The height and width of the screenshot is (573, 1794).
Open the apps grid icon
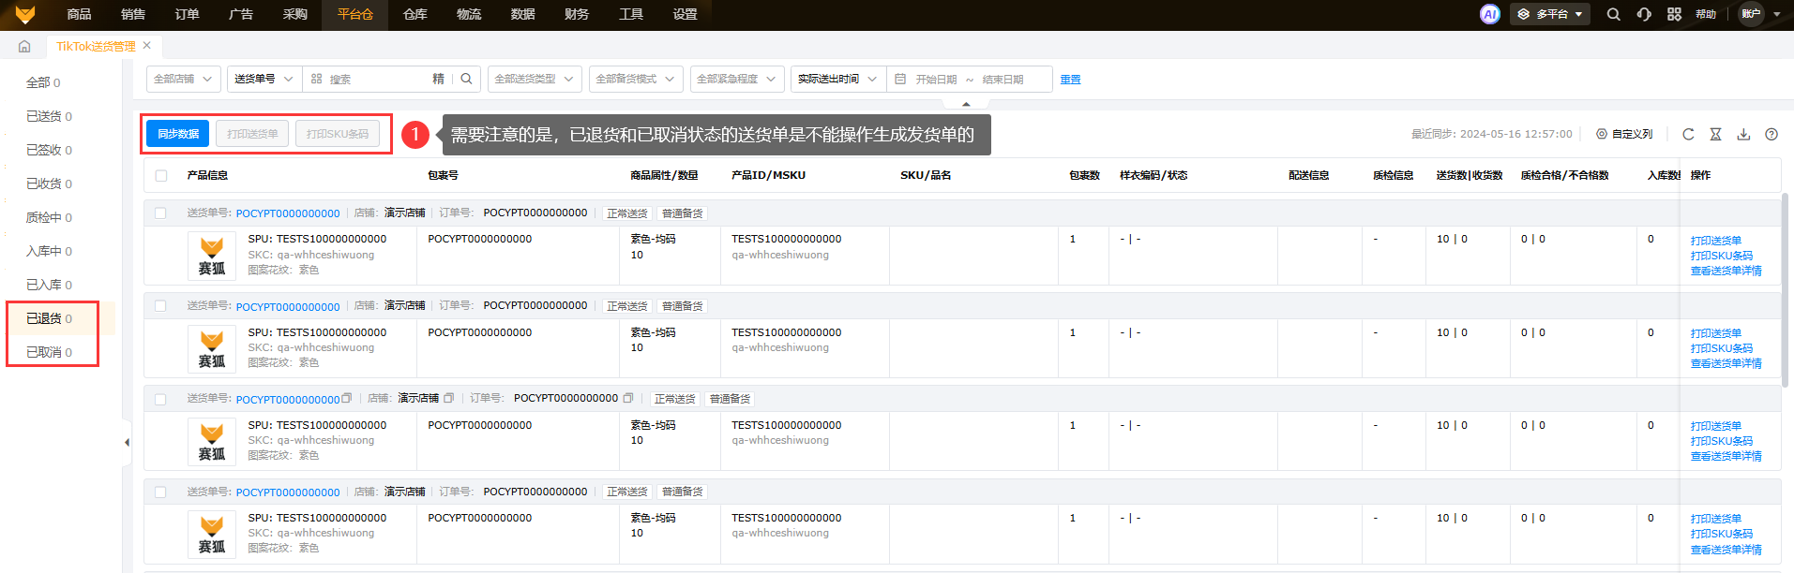1674,14
